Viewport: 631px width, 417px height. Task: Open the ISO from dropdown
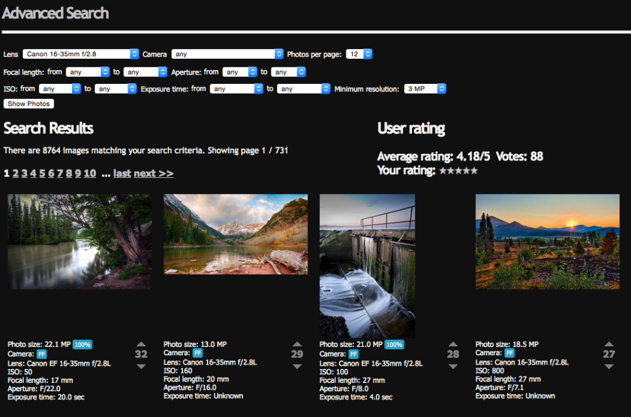pos(60,89)
